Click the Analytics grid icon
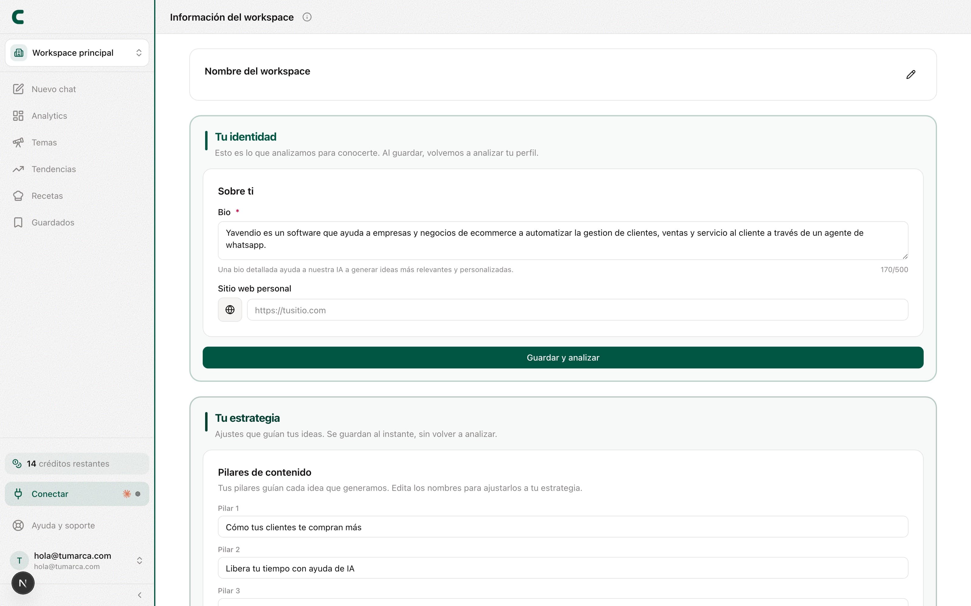The height and width of the screenshot is (606, 971). coord(18,116)
